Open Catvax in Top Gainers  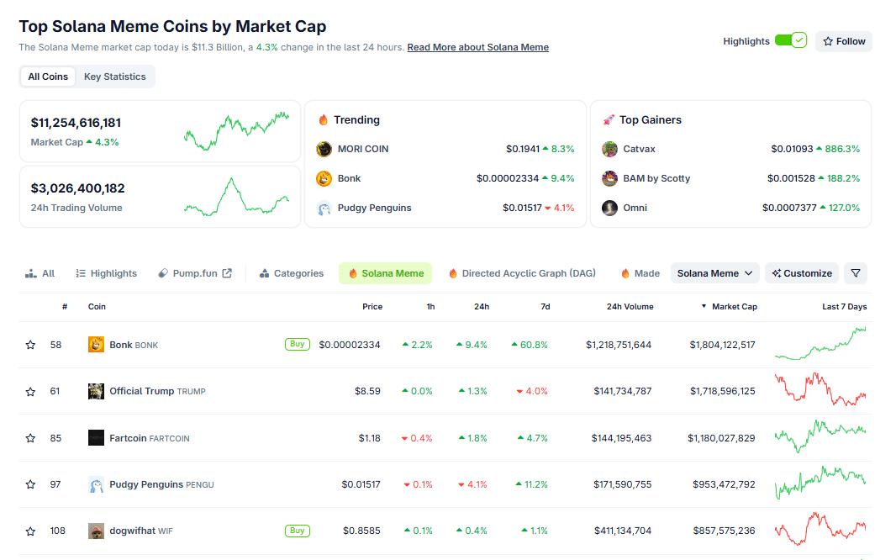(x=639, y=149)
